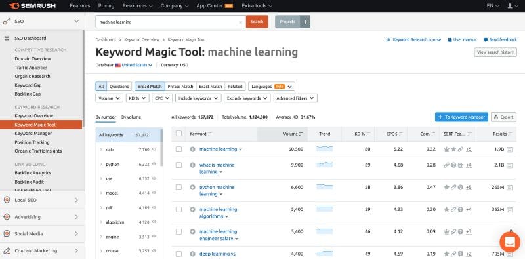This screenshot has width=525, height=259.
Task: Click View search history button
Action: click(495, 52)
